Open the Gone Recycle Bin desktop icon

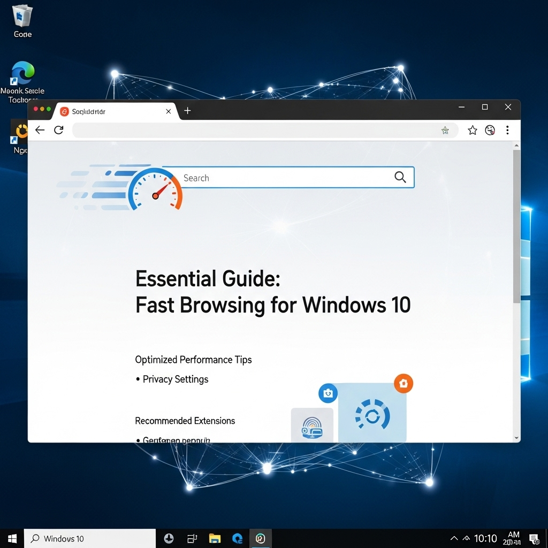tap(22, 18)
